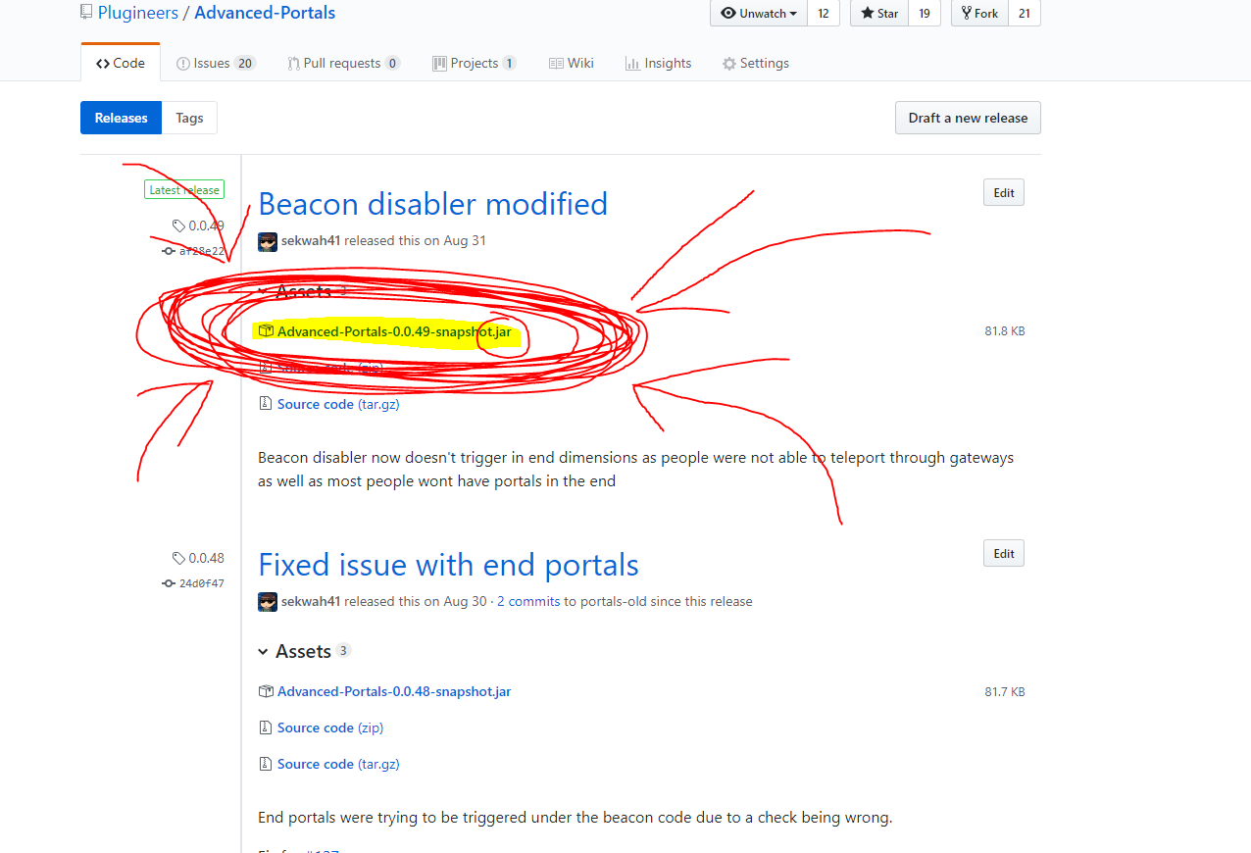Open the Unwatch dropdown button
The width and height of the screenshot is (1251, 853).
759,13
